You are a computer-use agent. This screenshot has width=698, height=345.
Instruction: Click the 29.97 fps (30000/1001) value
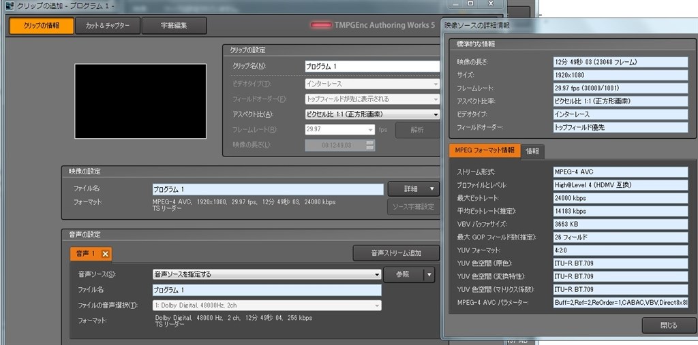click(620, 88)
